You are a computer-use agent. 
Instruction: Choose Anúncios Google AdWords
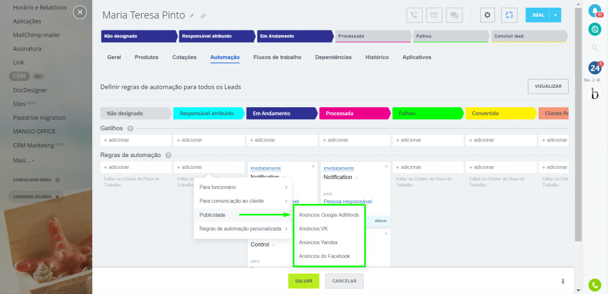pos(329,215)
